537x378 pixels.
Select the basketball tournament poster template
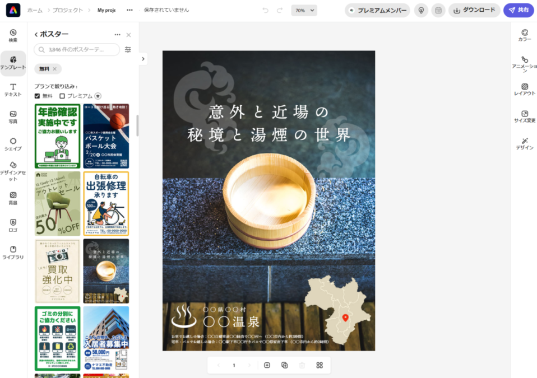(x=106, y=136)
